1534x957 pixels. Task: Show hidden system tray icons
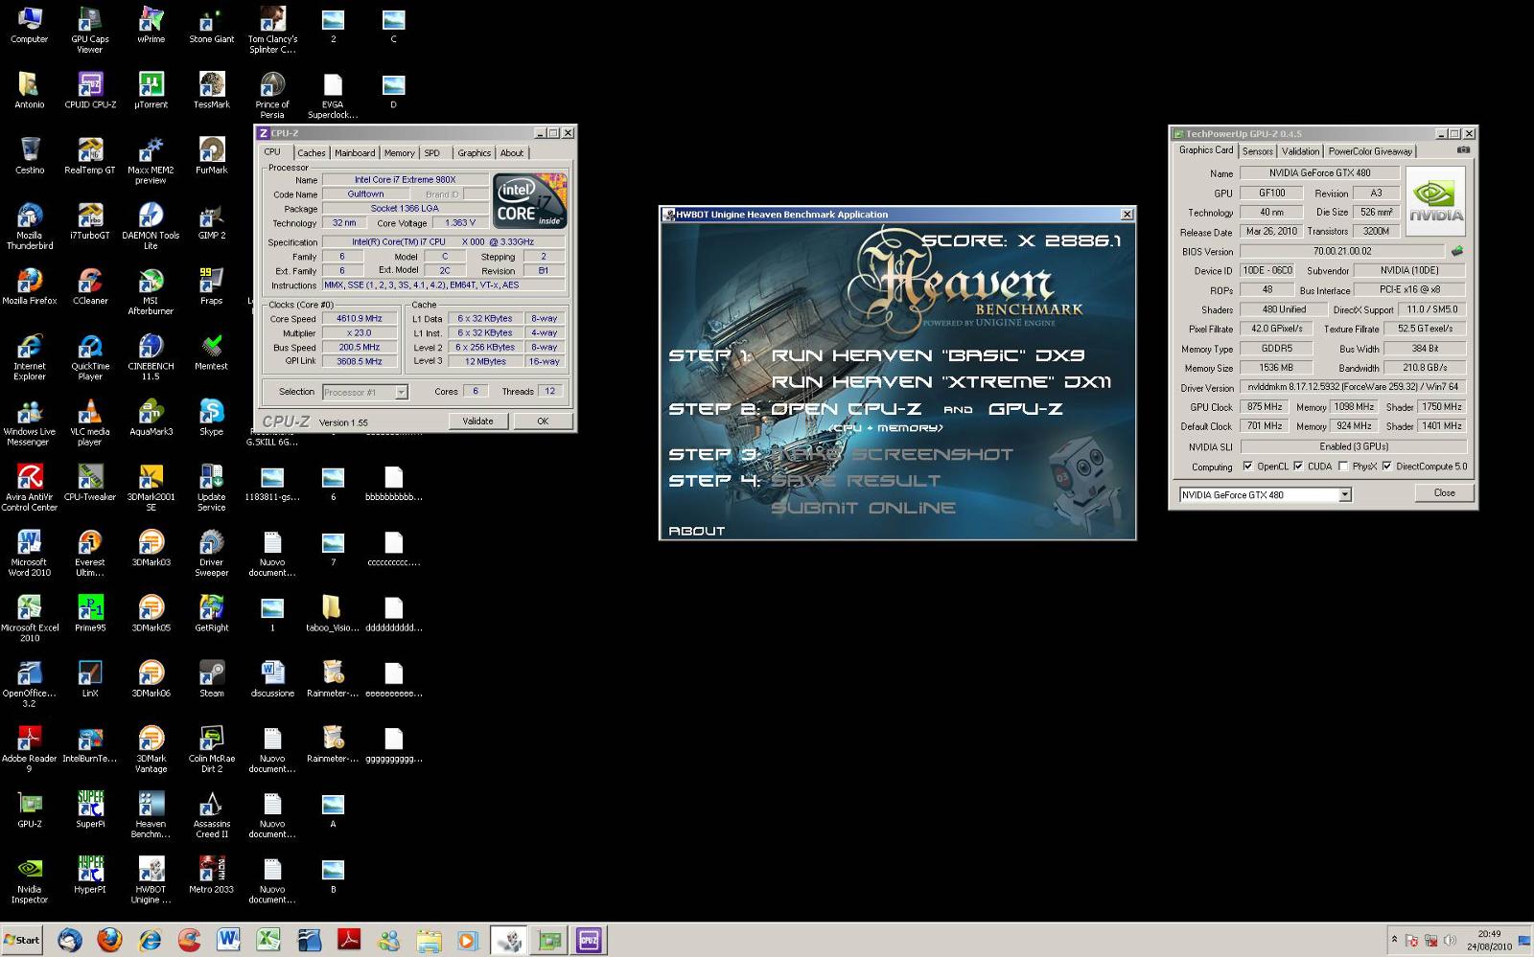[x=1394, y=940]
